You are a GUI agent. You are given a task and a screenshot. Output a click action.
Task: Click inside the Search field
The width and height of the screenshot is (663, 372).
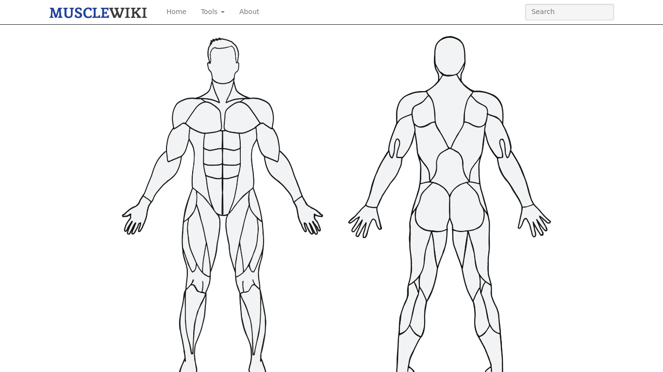pyautogui.click(x=569, y=12)
